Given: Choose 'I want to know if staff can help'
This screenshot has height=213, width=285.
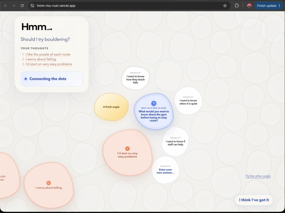Looking at the screenshot, I should [176, 142].
